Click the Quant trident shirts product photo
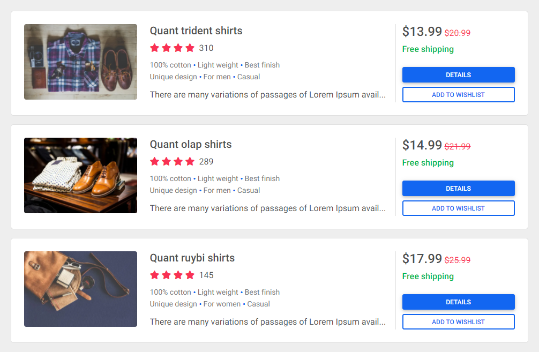Screen dimensions: 539x352 (80, 62)
